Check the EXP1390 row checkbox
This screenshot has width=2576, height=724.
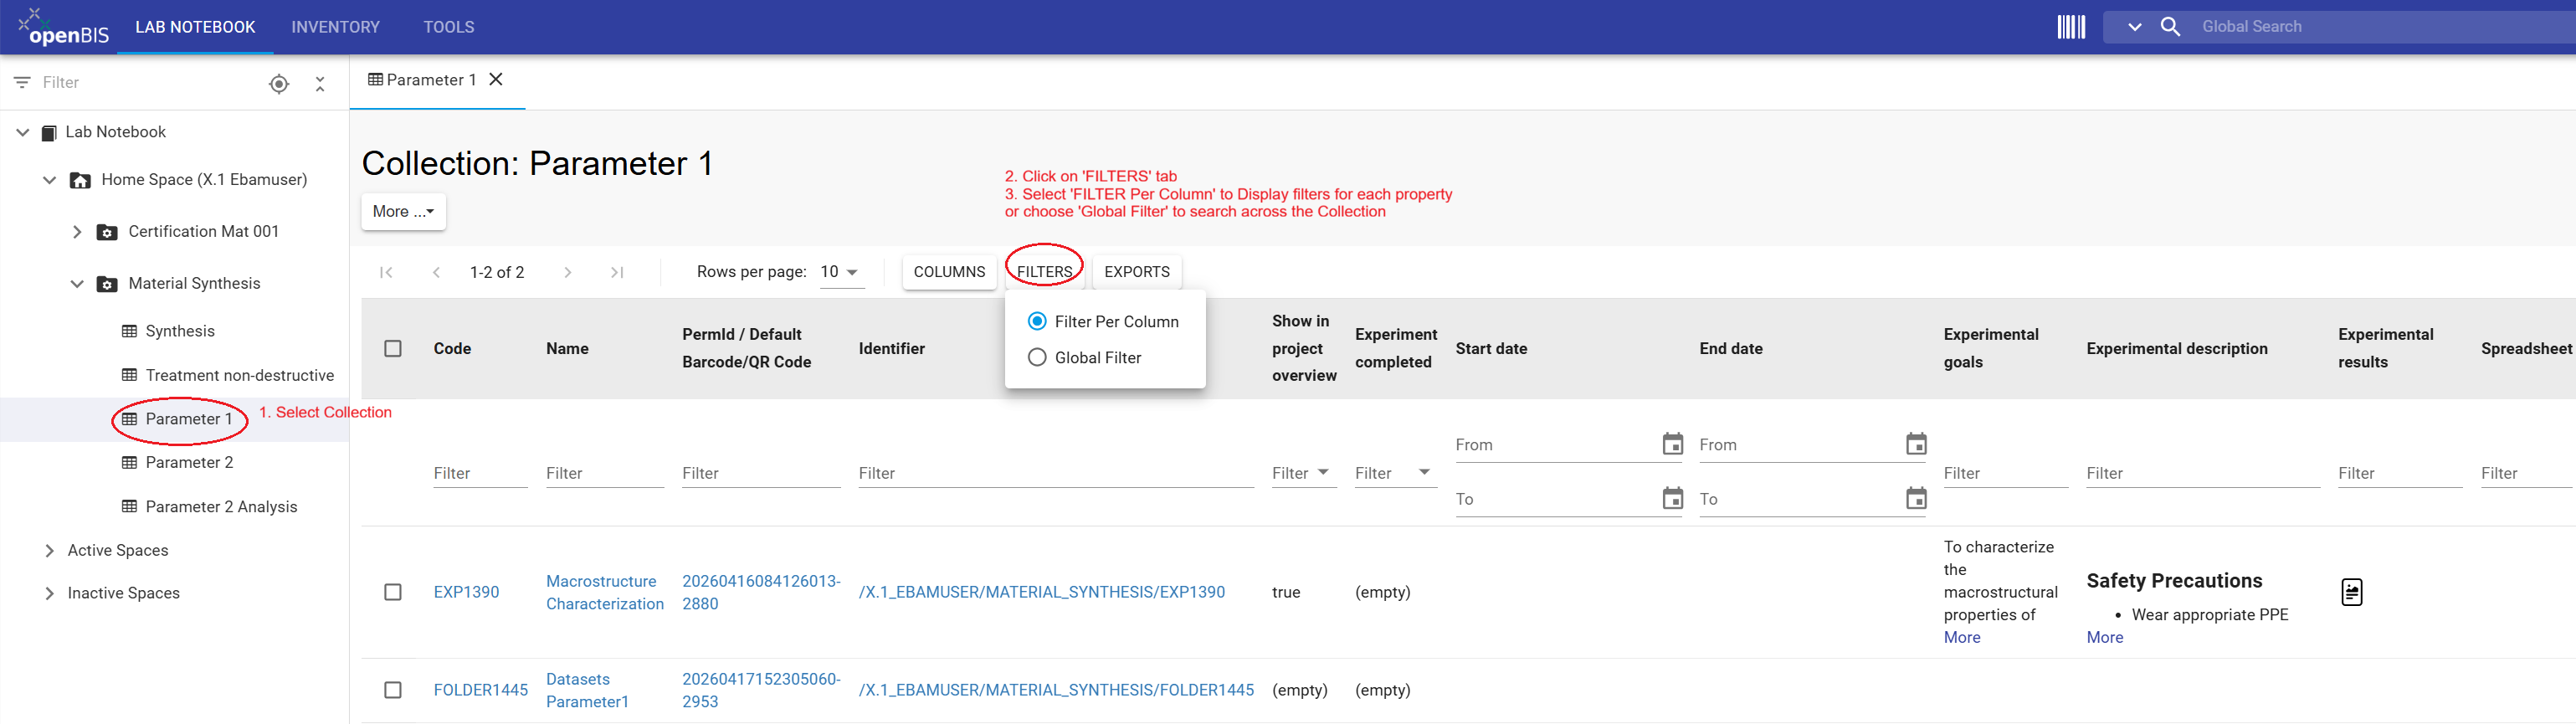click(x=393, y=592)
